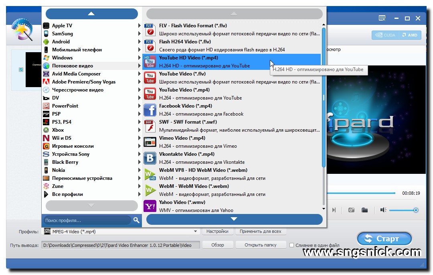Click Открыть папку button
433x275 pixels.
click(x=261, y=245)
